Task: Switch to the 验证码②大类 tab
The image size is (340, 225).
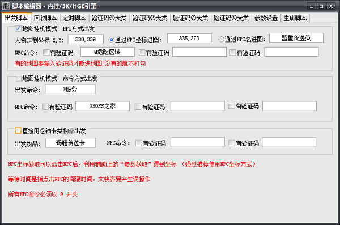Action: (x=150, y=18)
